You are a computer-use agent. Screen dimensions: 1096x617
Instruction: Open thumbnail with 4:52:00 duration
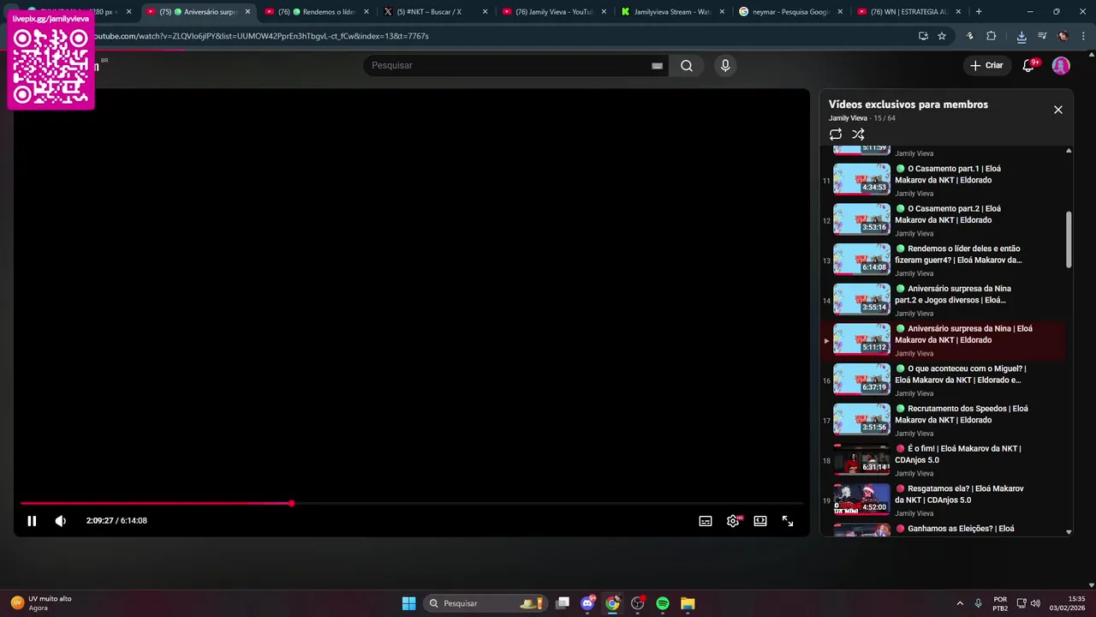pyautogui.click(x=861, y=499)
